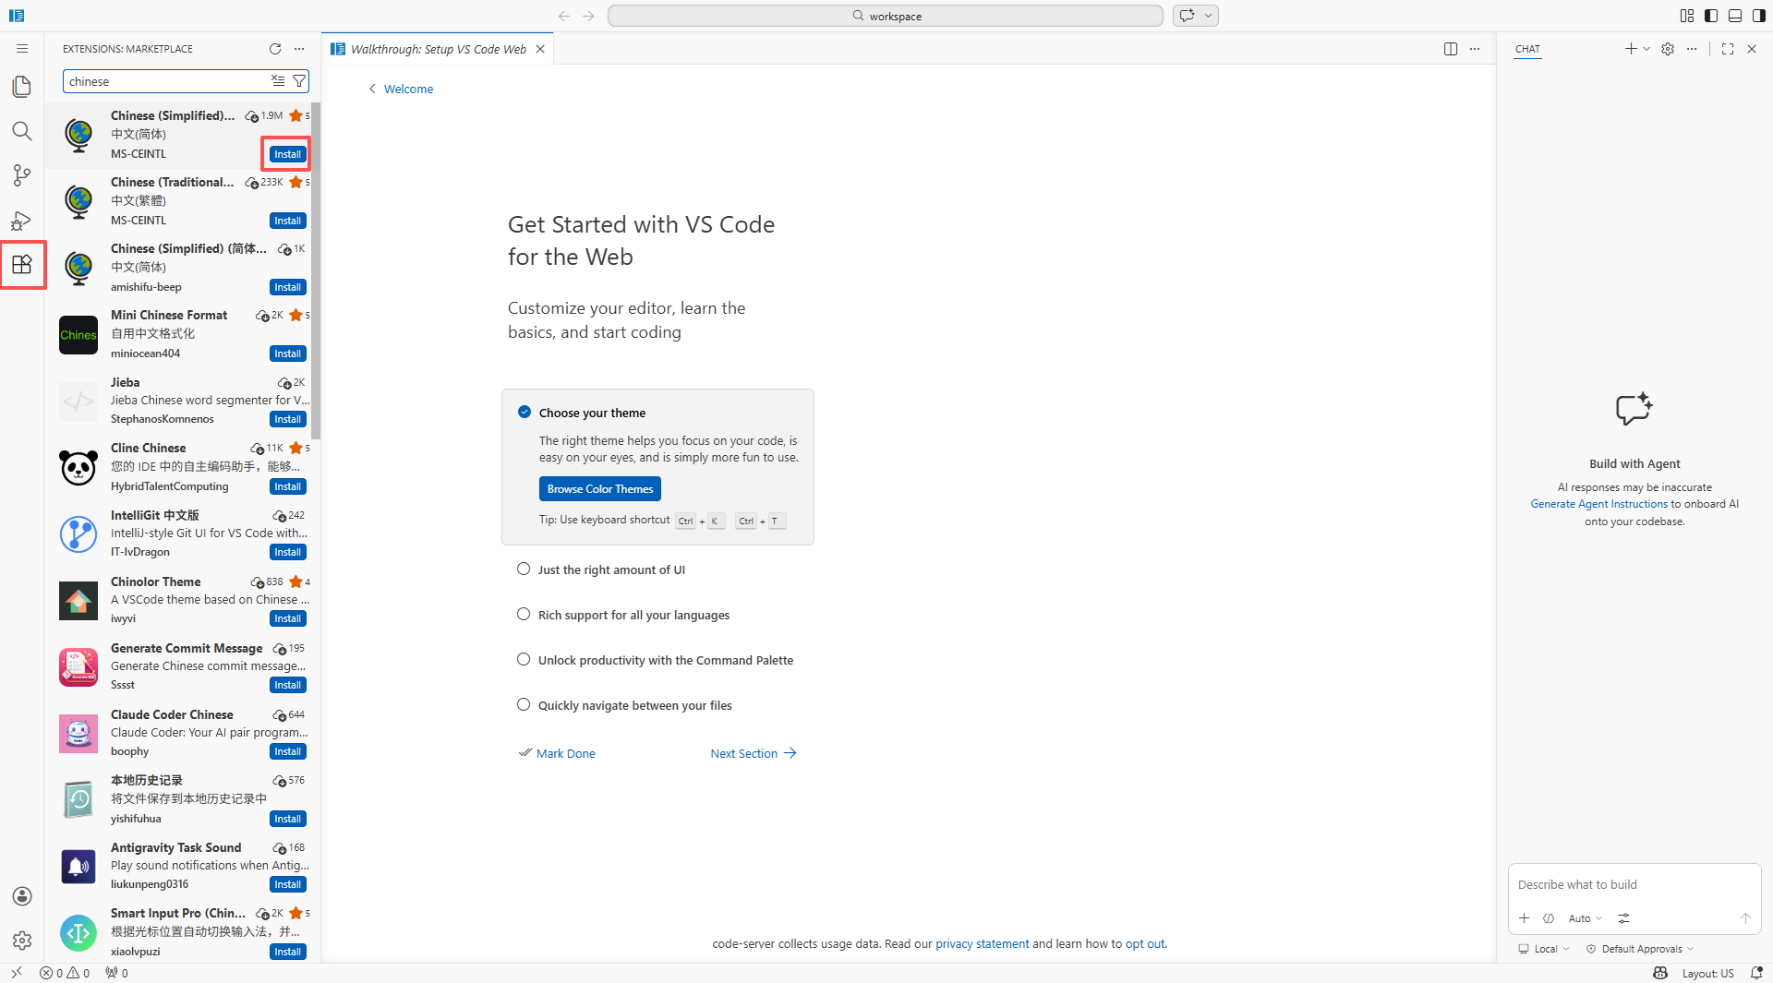Open the Search view in the activity bar
The height and width of the screenshot is (983, 1773).
[21, 131]
